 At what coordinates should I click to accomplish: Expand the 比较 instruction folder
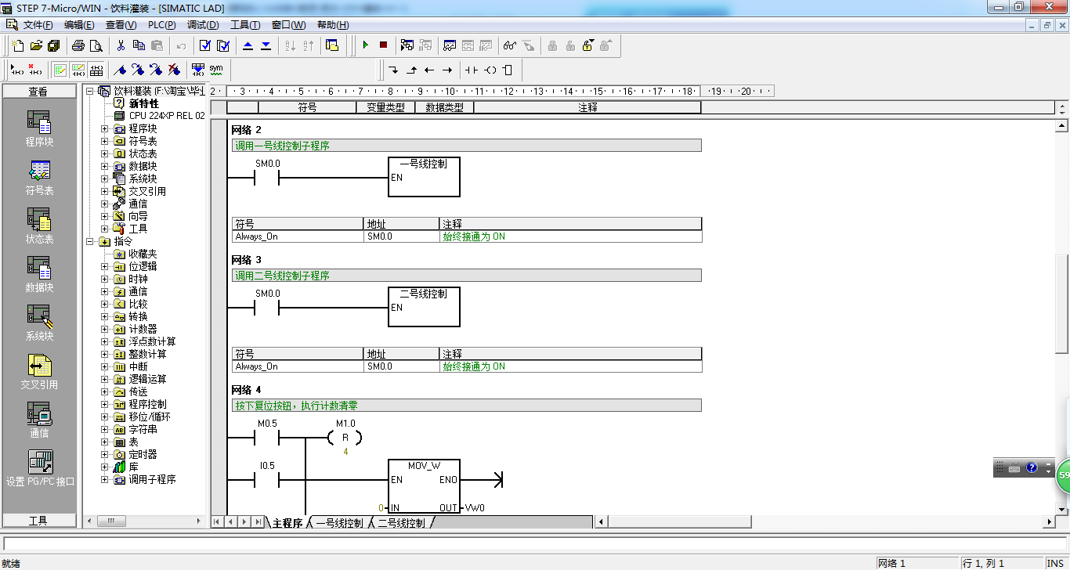coord(105,304)
